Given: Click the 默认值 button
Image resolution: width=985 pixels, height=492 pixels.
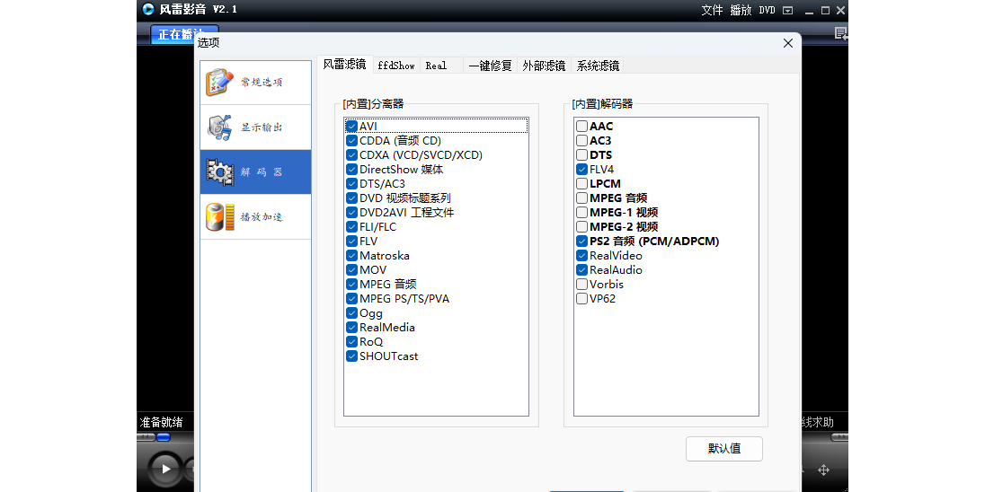Looking at the screenshot, I should (x=723, y=449).
